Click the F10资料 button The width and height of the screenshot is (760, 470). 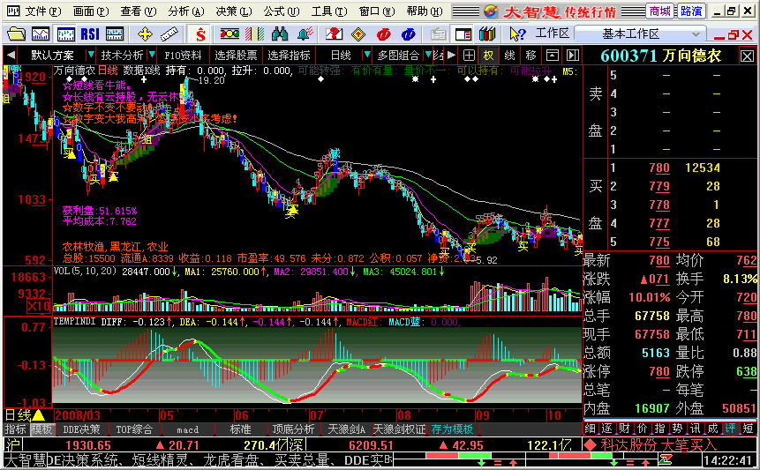click(x=184, y=56)
